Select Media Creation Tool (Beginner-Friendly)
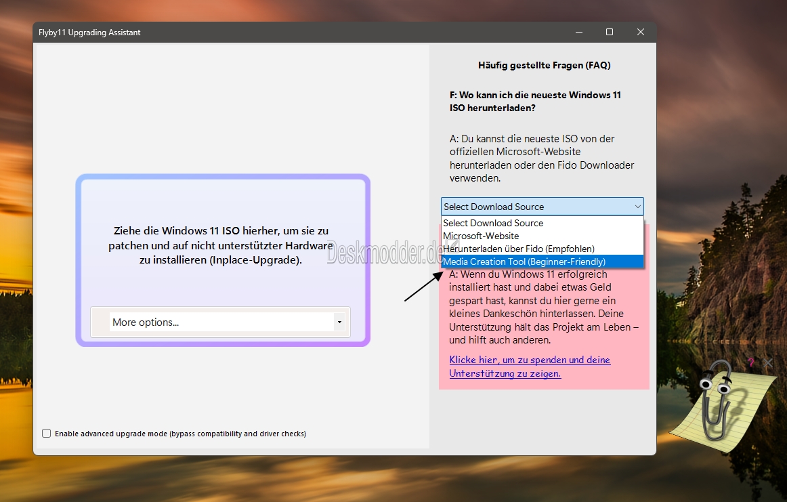The image size is (787, 502). [x=542, y=262]
